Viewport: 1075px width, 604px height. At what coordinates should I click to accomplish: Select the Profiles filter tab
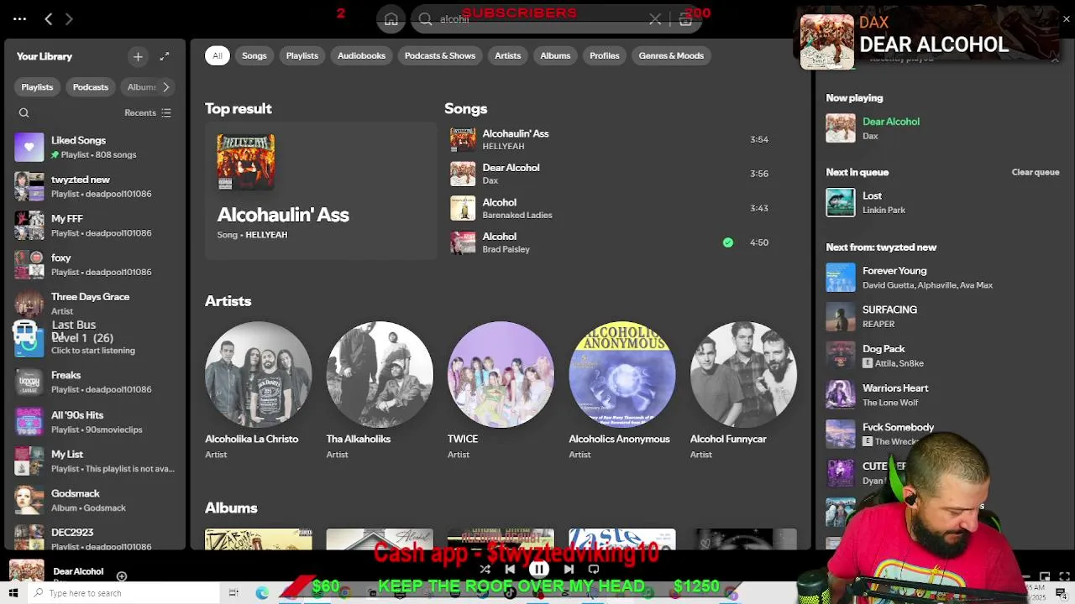click(x=605, y=55)
